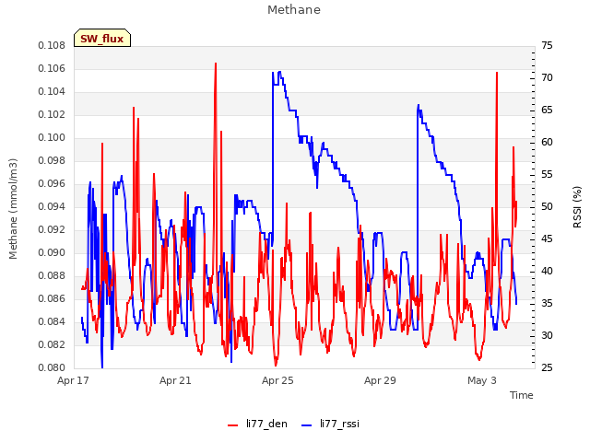The height and width of the screenshot is (442, 590).
Task: Click the 0.090 left axis value
Action: pos(52,252)
